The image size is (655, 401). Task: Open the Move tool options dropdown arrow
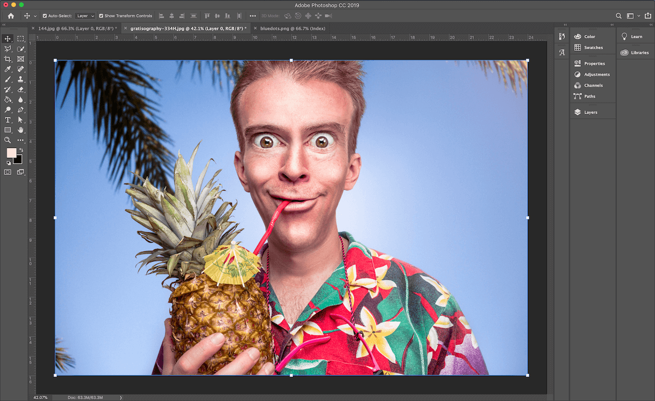click(34, 16)
